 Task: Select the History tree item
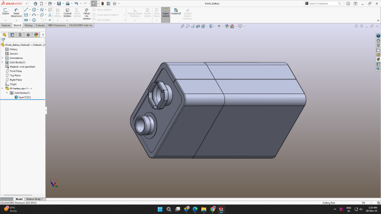tap(14, 49)
